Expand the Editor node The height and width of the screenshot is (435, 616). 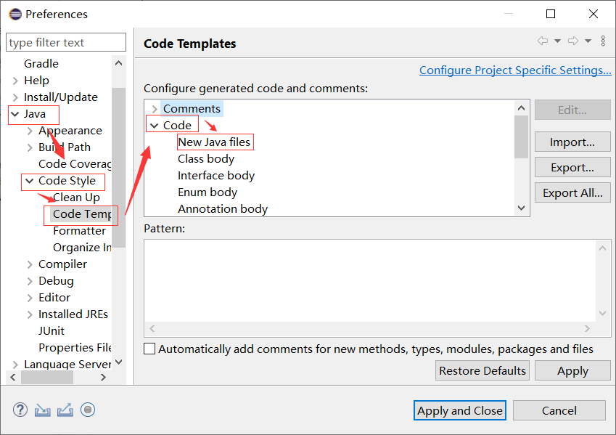[30, 298]
